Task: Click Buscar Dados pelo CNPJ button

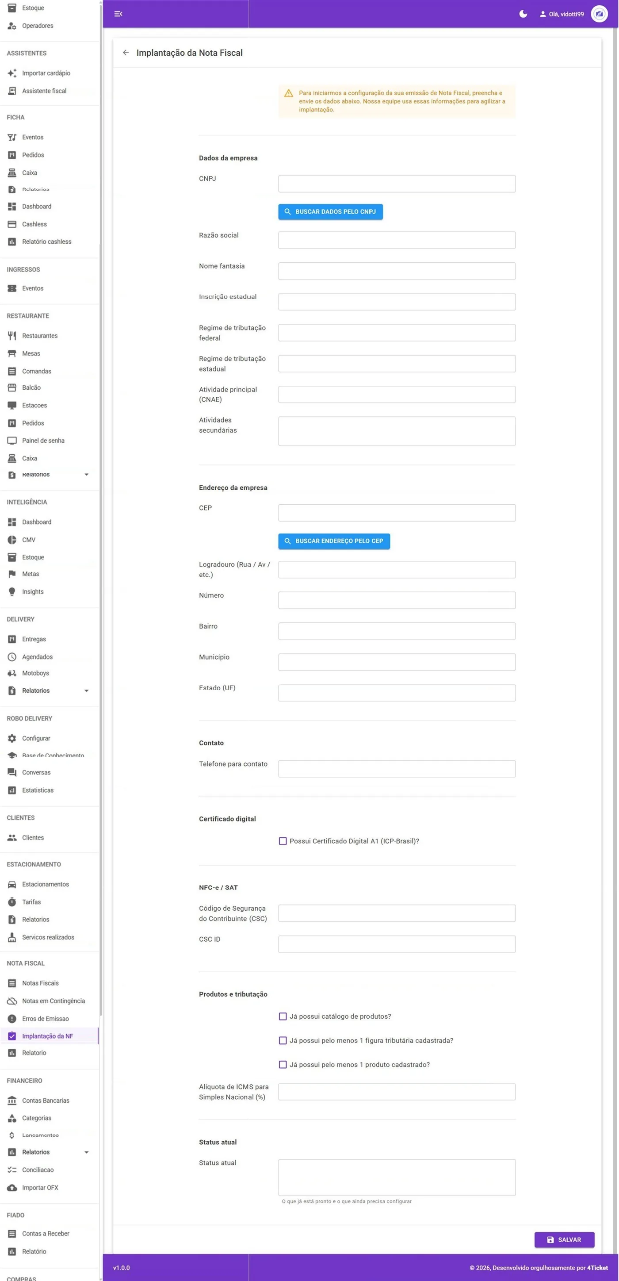Action: pyautogui.click(x=331, y=212)
